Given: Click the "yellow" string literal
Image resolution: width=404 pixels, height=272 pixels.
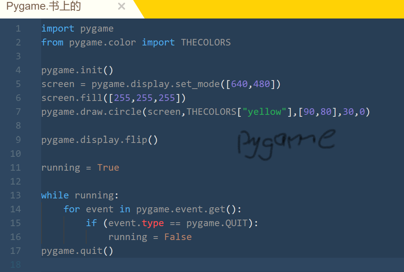Looking at the screenshot, I should pyautogui.click(x=264, y=112).
